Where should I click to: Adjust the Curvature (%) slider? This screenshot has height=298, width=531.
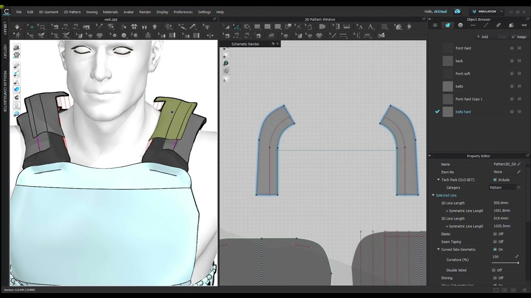point(506,263)
